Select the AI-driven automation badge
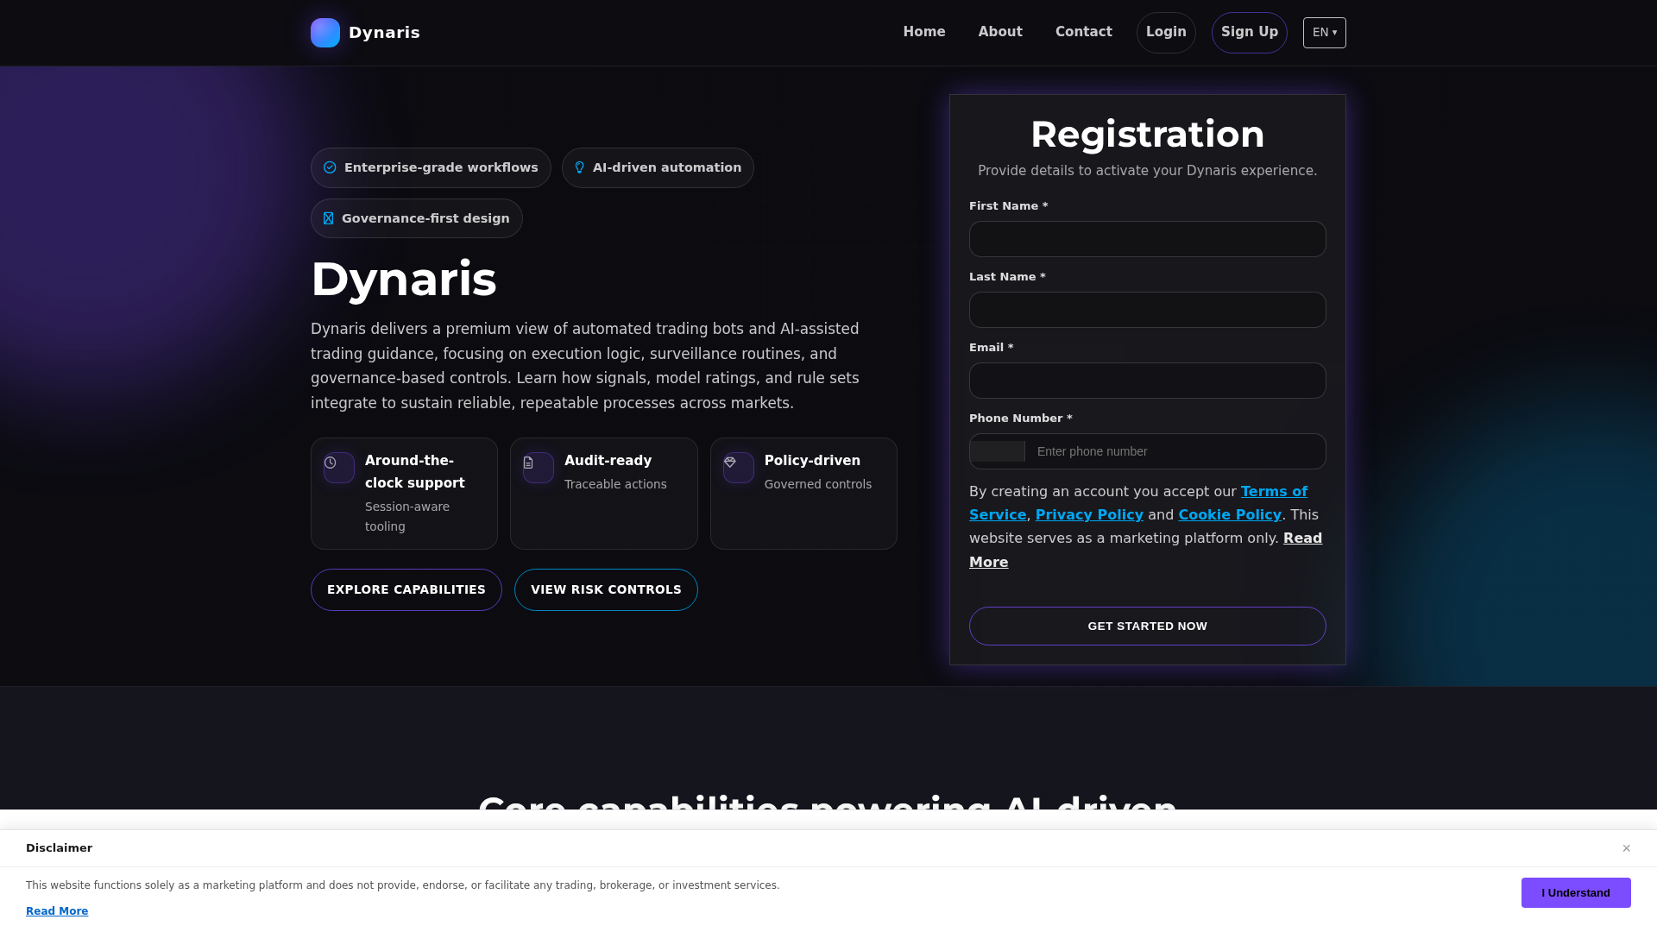The image size is (1657, 932). [x=658, y=167]
